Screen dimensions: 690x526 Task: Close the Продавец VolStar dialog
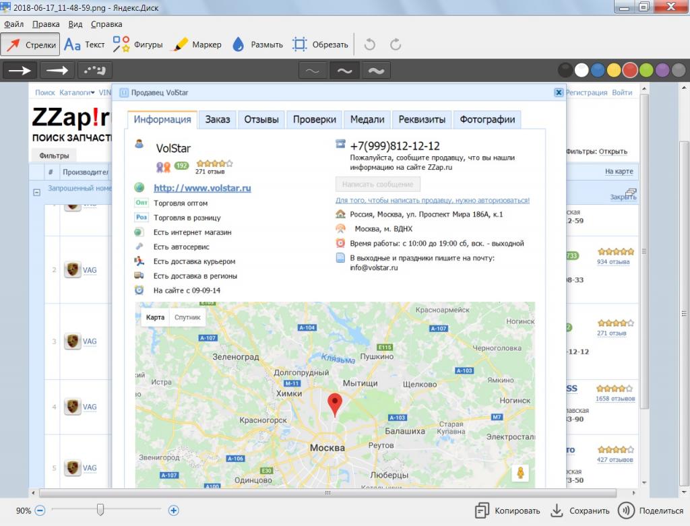(x=559, y=92)
